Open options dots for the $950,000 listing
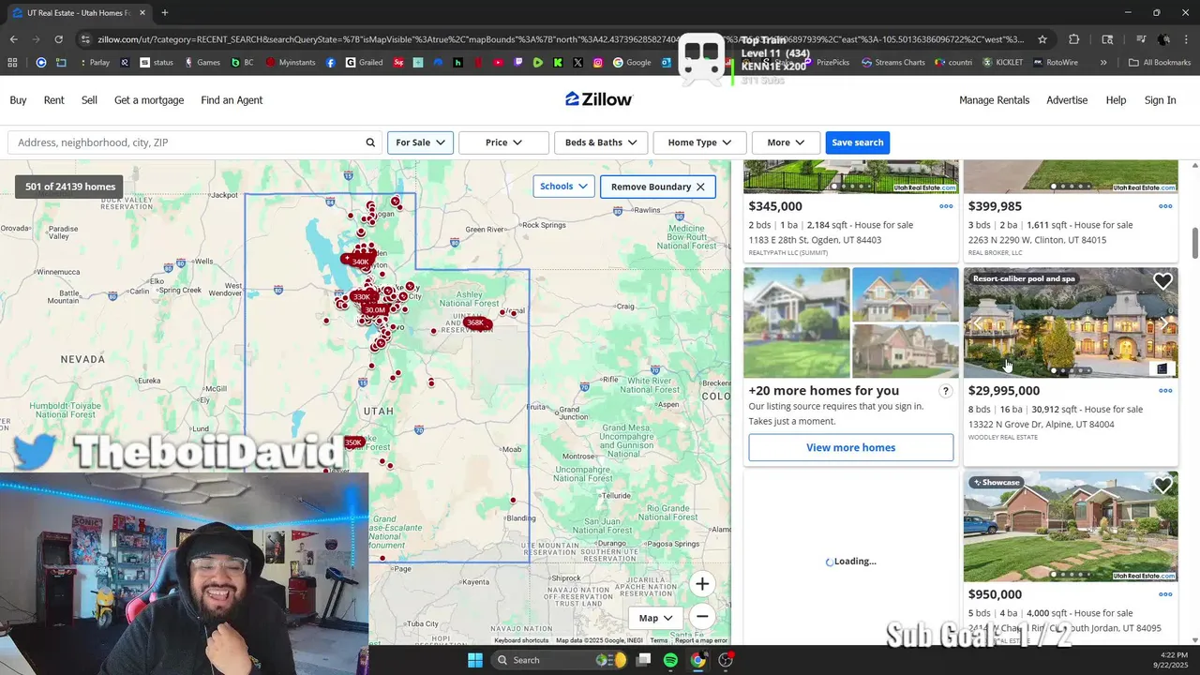1200x675 pixels. 1165,594
